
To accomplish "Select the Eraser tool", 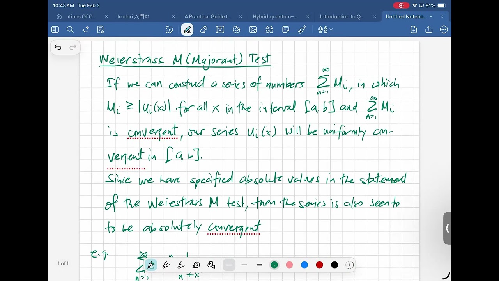I will [203, 30].
